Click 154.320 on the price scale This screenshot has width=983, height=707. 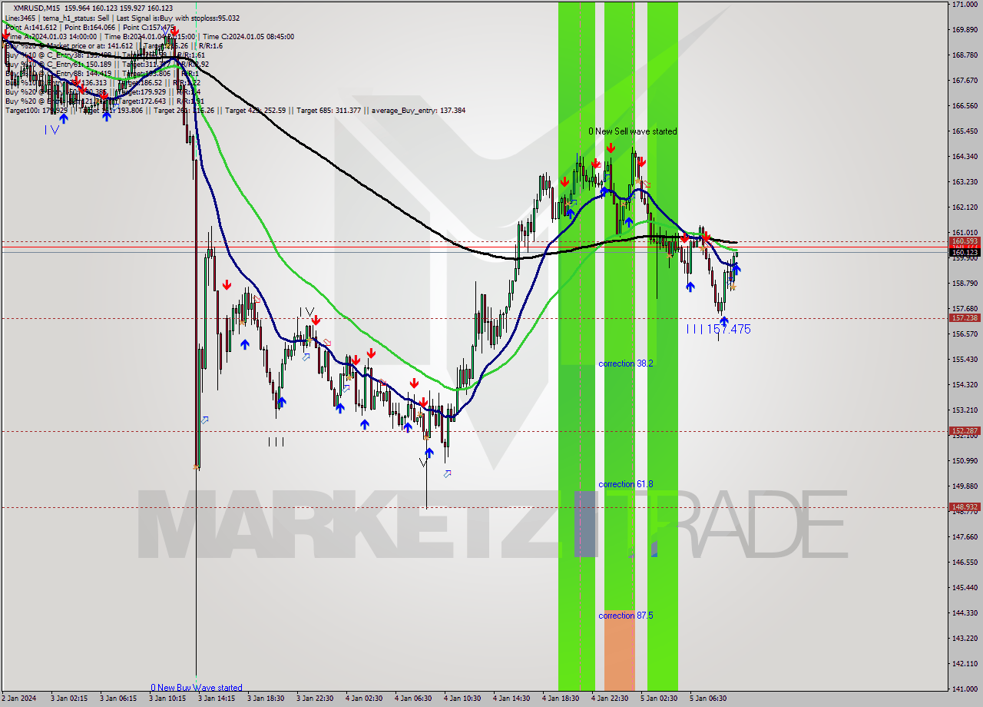(x=965, y=384)
